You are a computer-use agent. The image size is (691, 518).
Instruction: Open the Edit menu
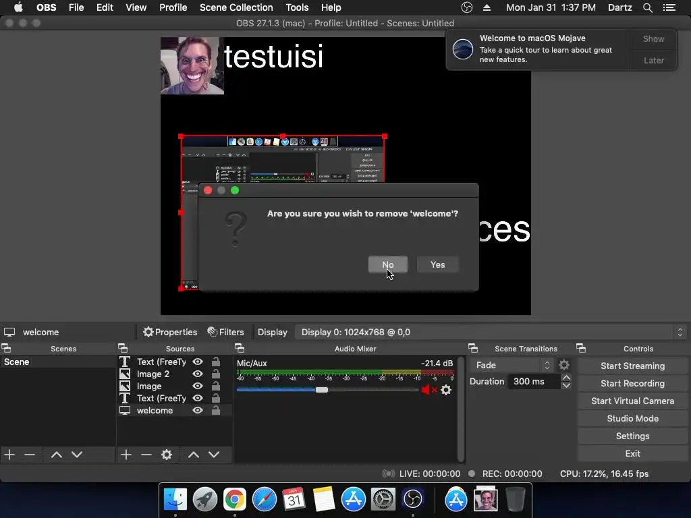click(x=105, y=7)
